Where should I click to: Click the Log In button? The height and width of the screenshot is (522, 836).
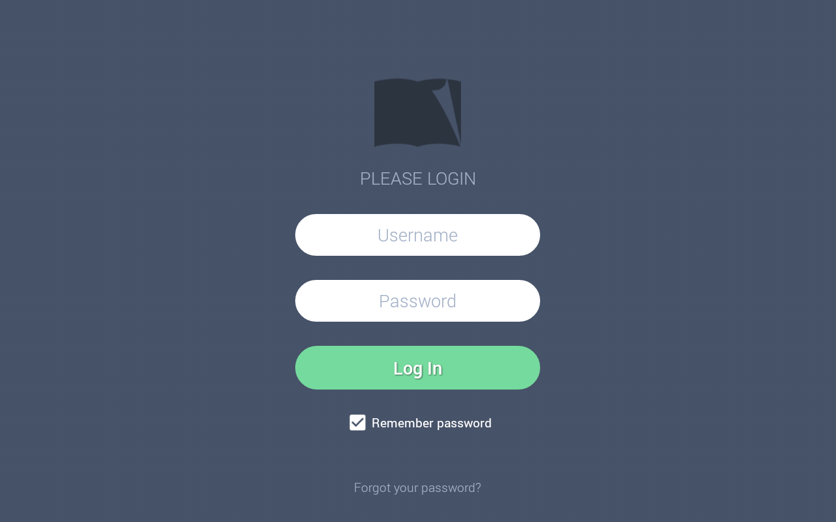click(x=417, y=368)
